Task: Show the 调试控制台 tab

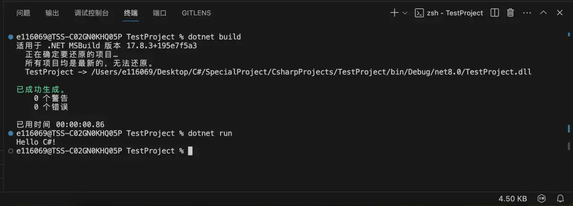Action: 92,13
